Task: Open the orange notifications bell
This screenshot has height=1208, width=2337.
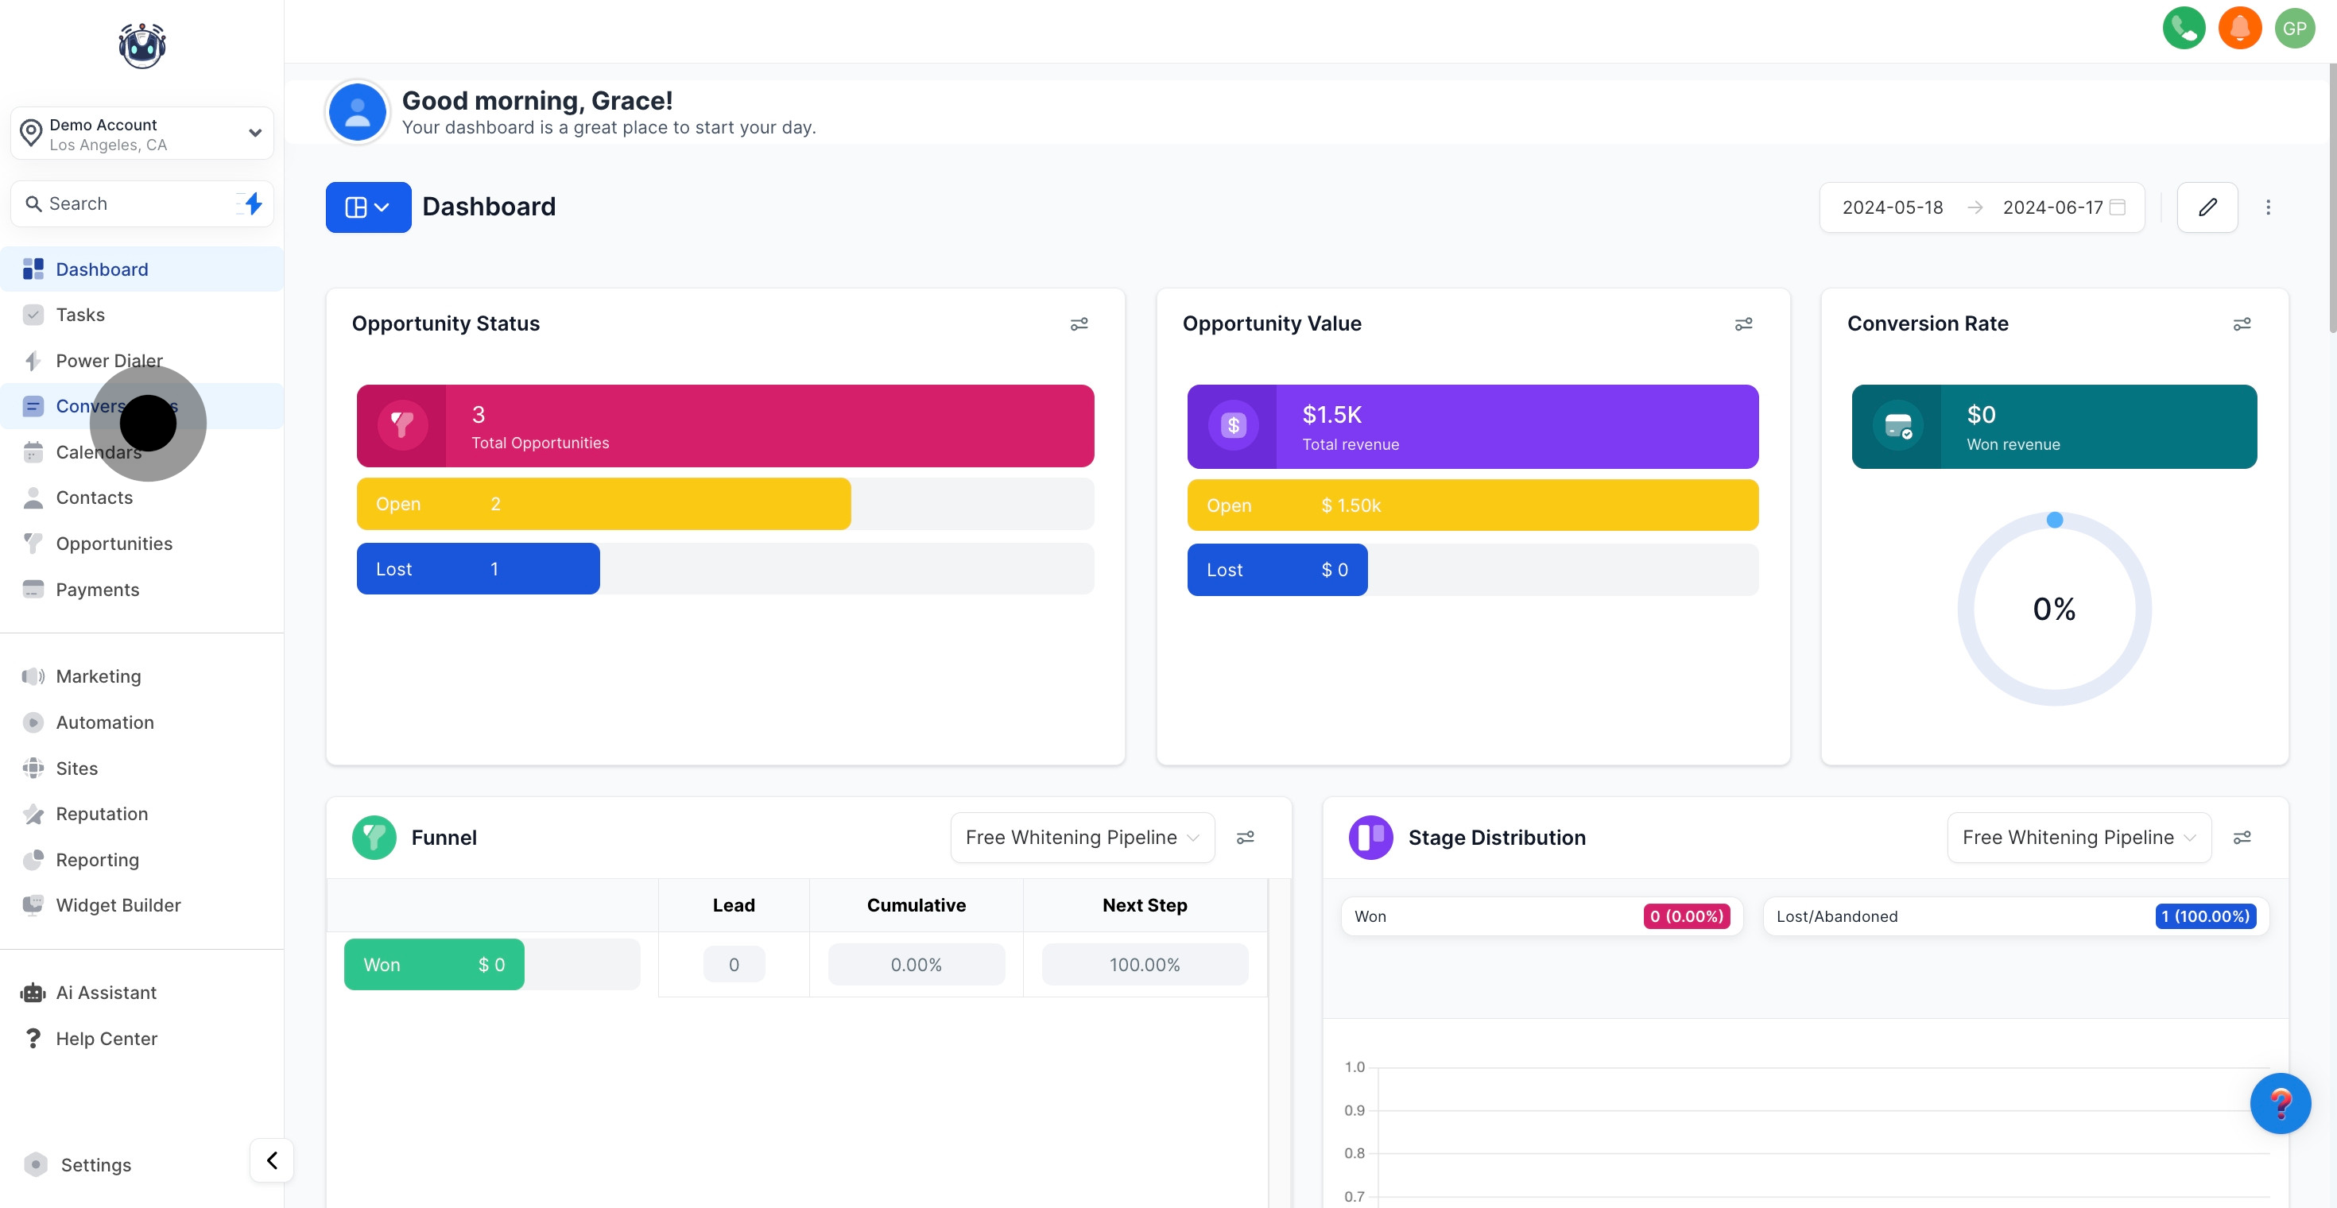Action: click(2239, 28)
